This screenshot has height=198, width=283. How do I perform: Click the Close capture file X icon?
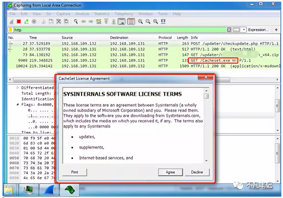click(x=58, y=22)
